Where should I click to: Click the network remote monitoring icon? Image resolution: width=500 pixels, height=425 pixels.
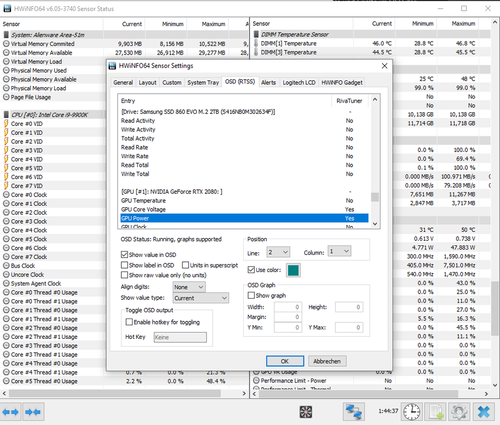[354, 411]
